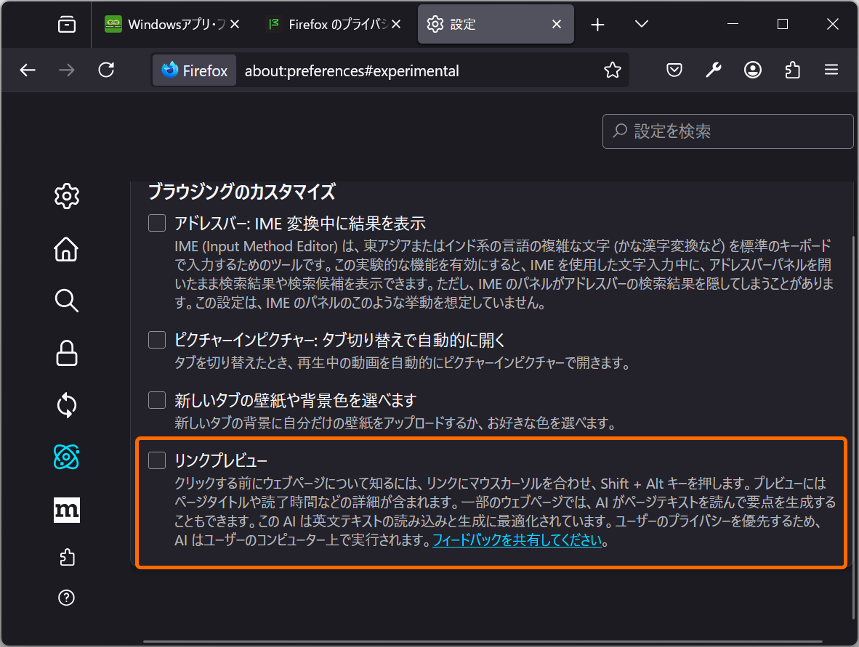
Task: Open the hamburger application menu
Action: [831, 70]
